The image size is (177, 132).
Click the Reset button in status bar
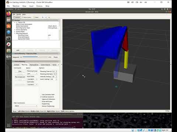(x=14, y=111)
